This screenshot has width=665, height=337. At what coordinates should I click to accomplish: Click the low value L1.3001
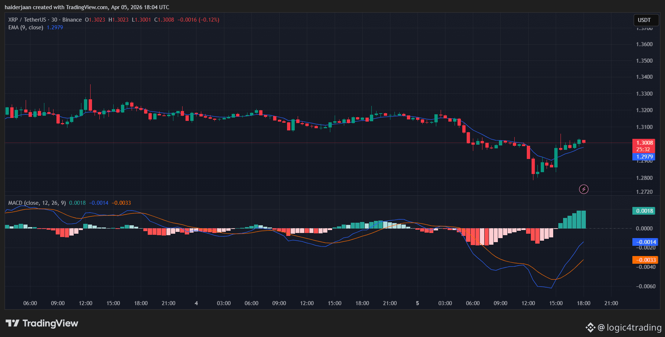coord(142,20)
